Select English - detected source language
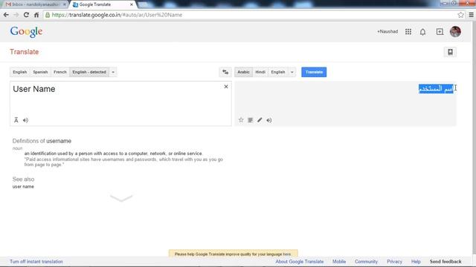476x267 pixels. (89, 72)
